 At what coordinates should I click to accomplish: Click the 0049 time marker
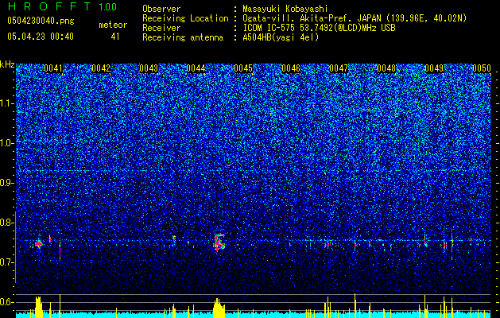click(434, 68)
